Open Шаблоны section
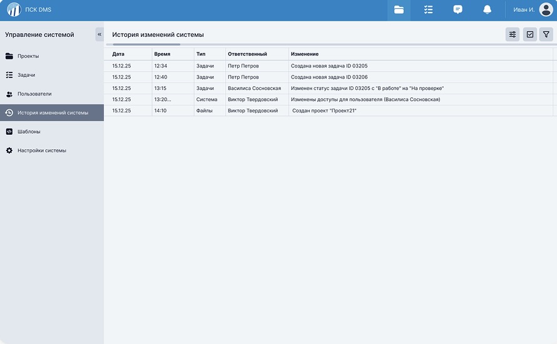Screen dimensions: 557x344 pyautogui.click(x=29, y=132)
